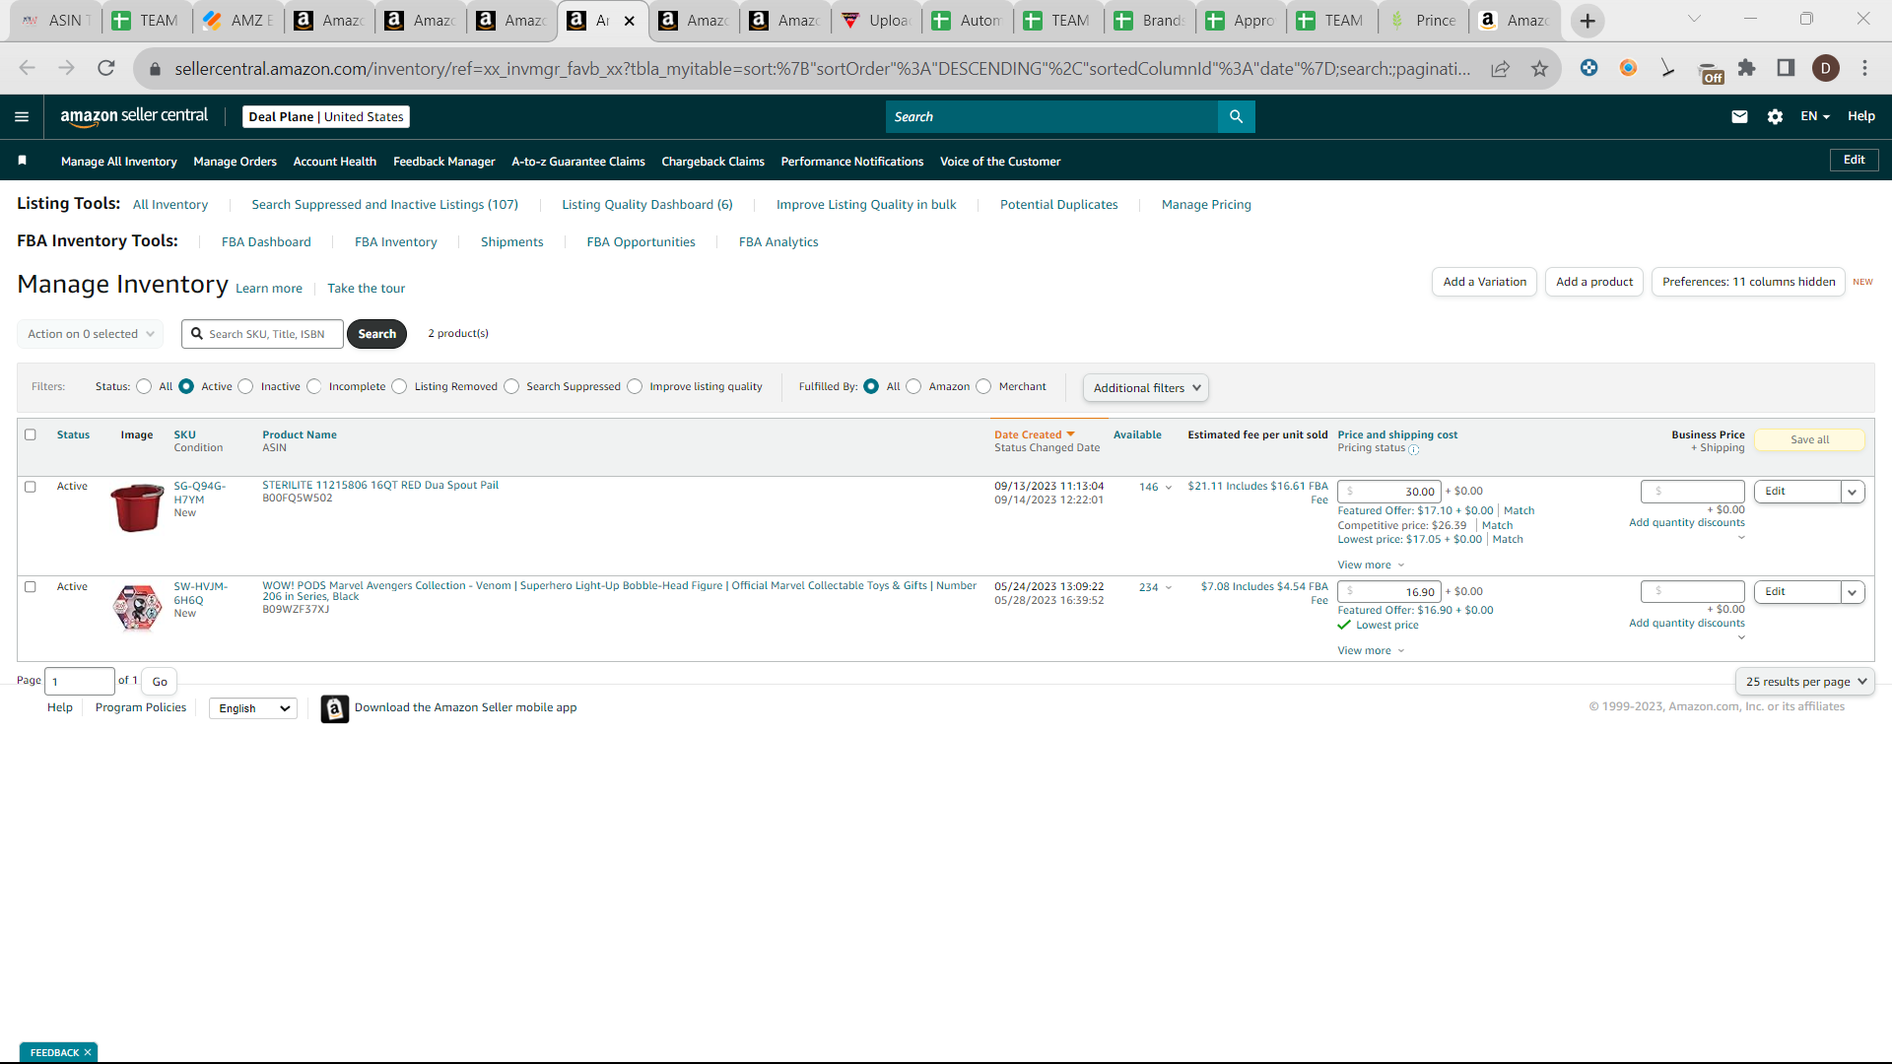Open the EN language menu in header
The image size is (1892, 1064).
click(1815, 116)
